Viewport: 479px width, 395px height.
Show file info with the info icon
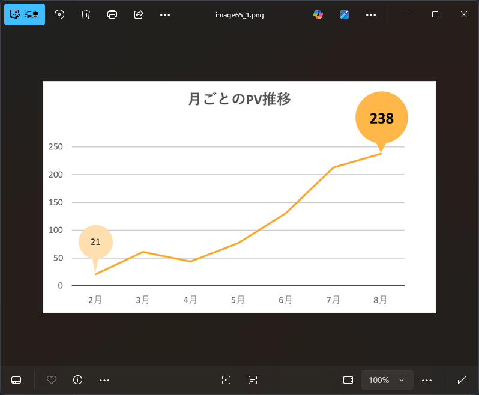coord(77,380)
